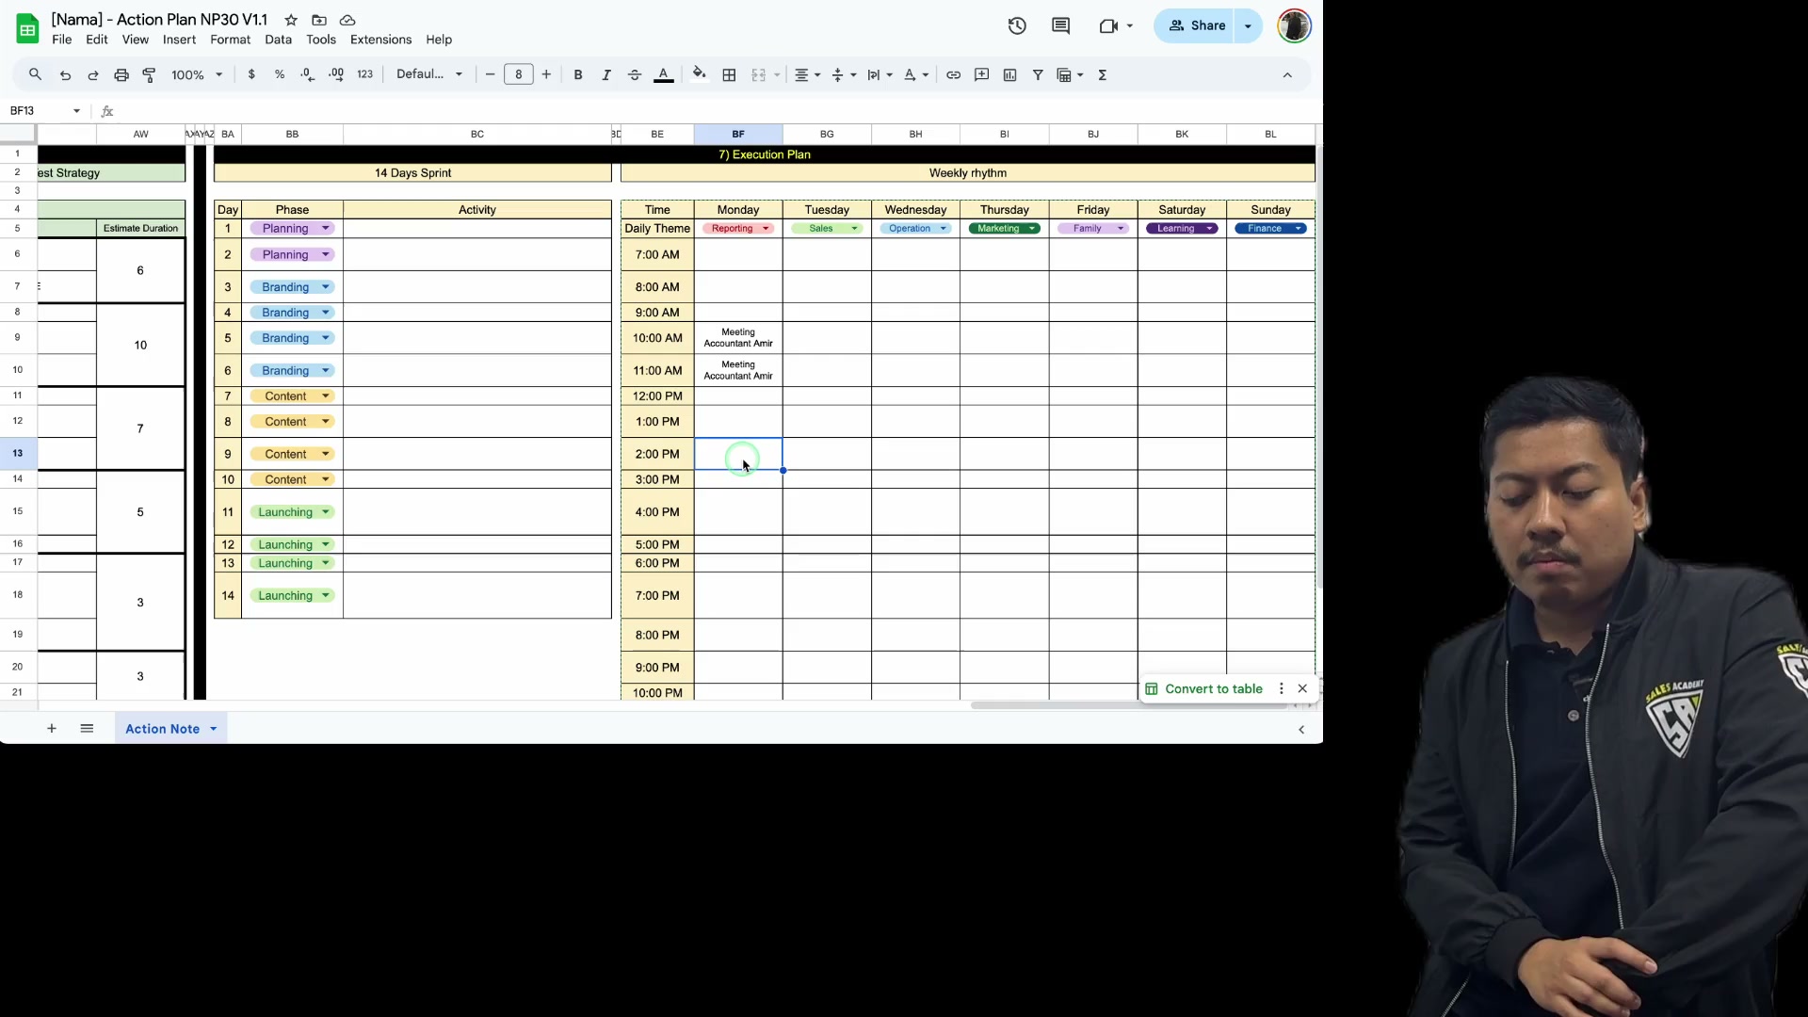Toggle strikethrough formatting
1808x1017 pixels.
click(x=635, y=75)
